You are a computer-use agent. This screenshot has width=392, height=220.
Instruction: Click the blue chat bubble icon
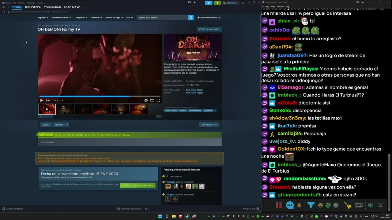[x=290, y=205]
